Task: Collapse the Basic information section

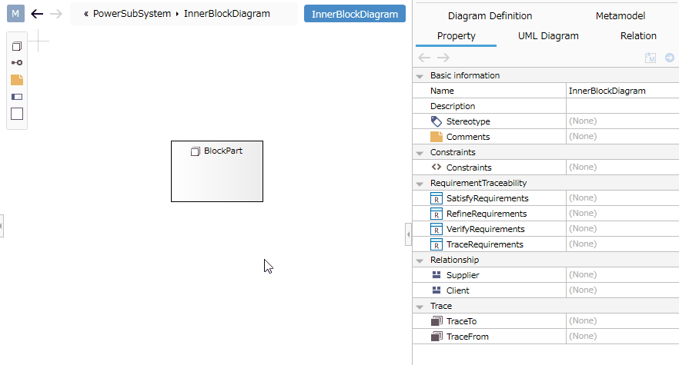Action: pyautogui.click(x=420, y=76)
